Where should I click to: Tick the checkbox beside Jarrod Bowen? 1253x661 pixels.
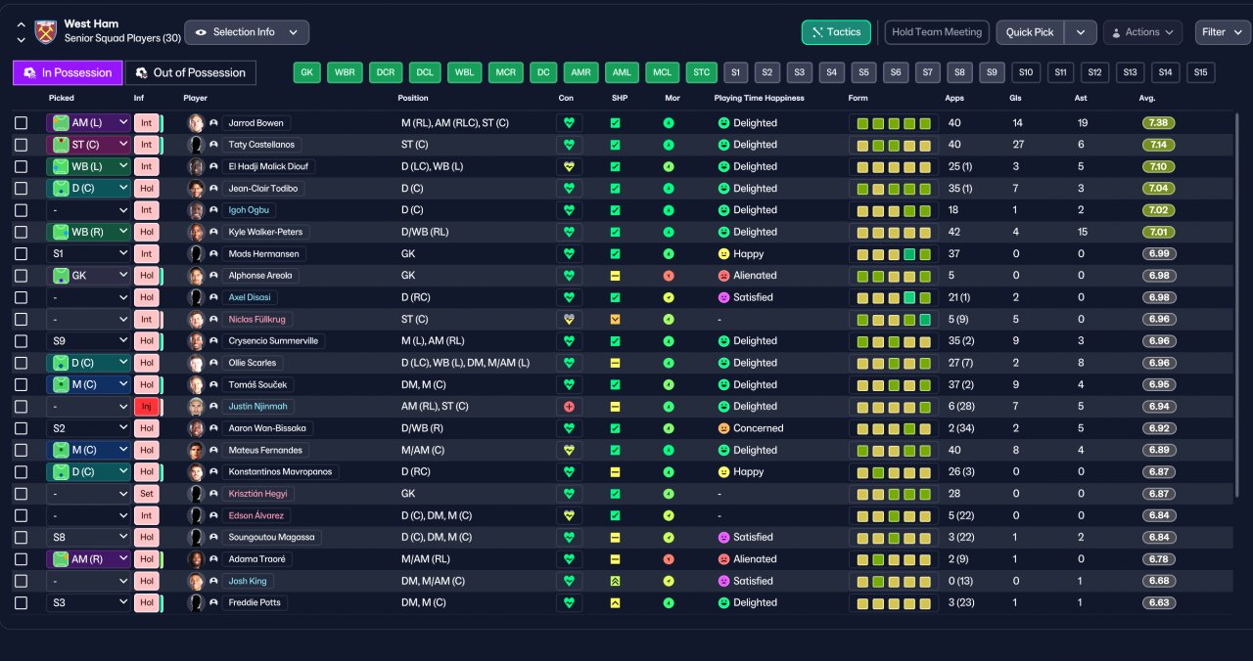tap(22, 123)
